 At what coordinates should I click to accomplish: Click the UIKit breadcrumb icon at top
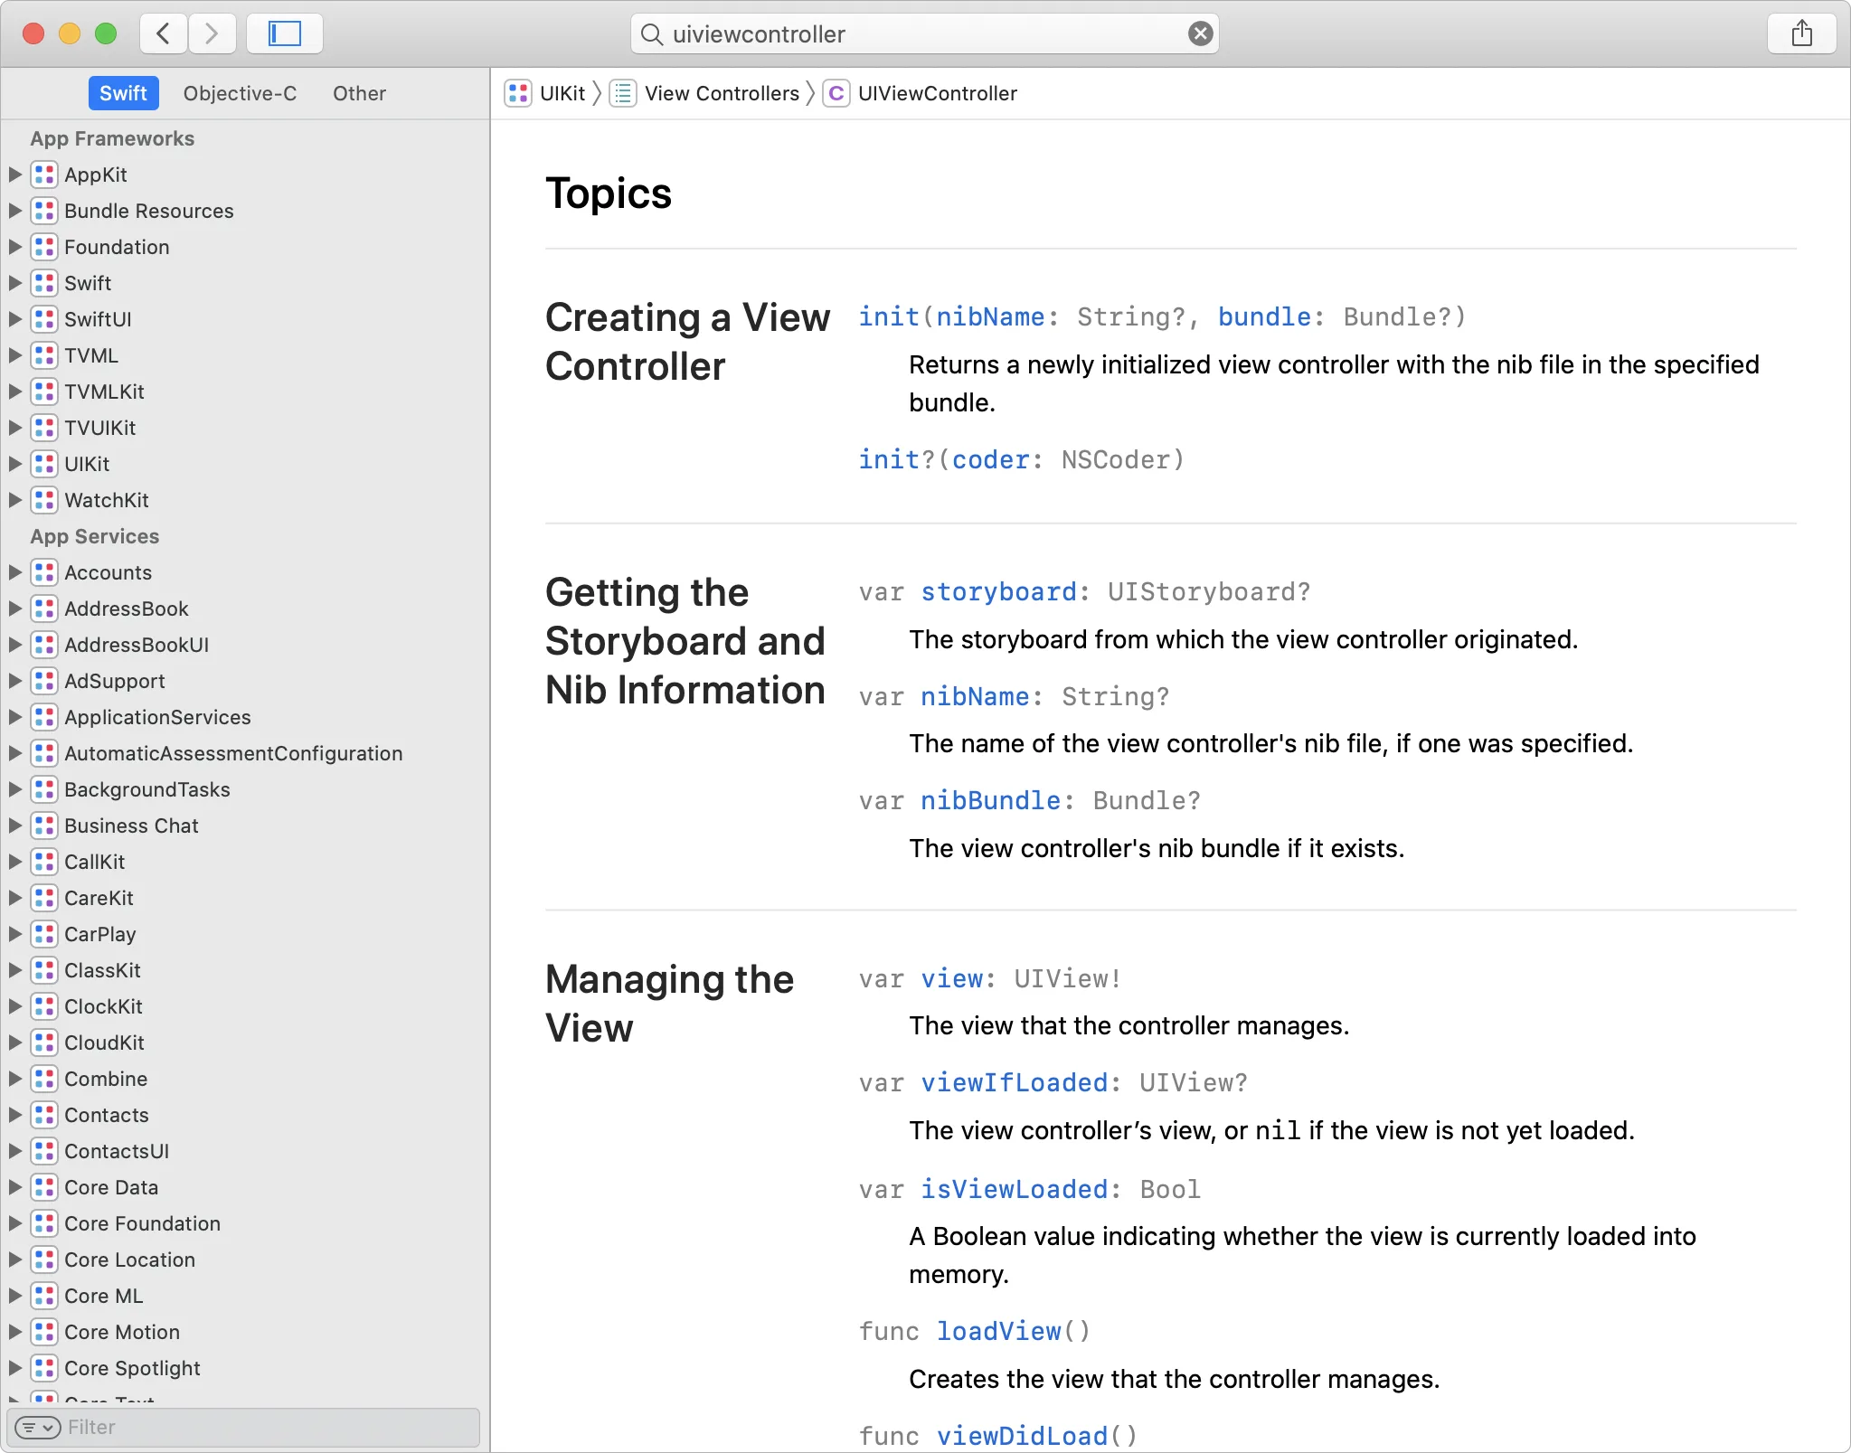tap(523, 95)
